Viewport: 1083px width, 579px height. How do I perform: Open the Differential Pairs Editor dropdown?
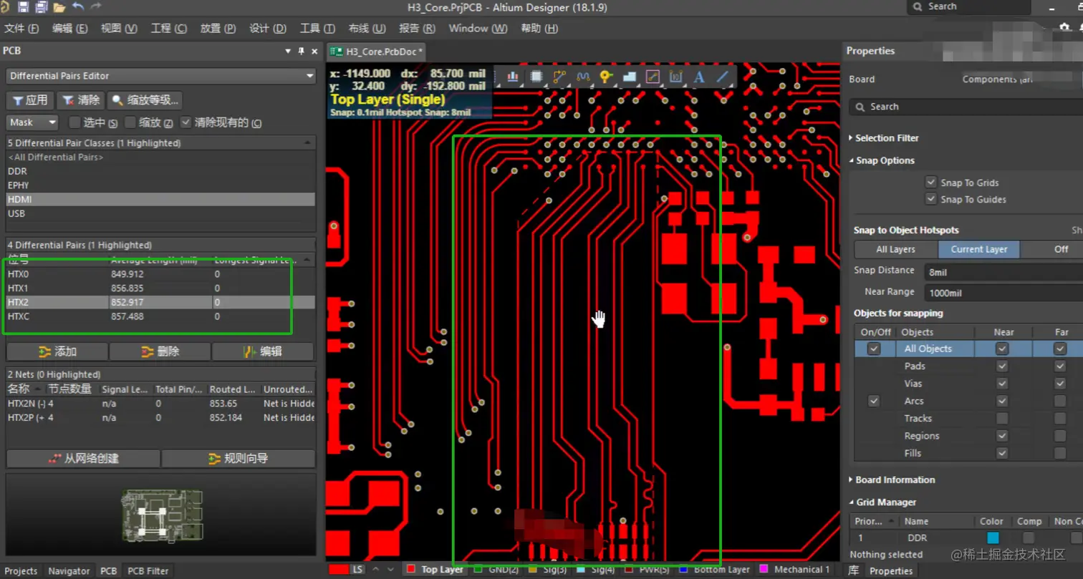click(161, 76)
